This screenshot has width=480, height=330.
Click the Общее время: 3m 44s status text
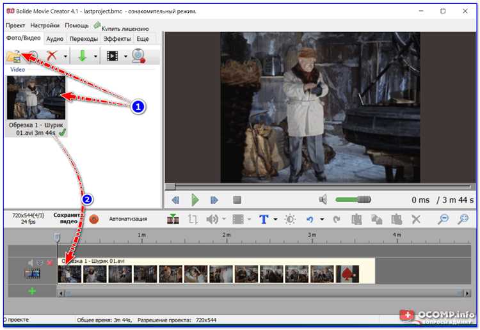pyautogui.click(x=104, y=320)
